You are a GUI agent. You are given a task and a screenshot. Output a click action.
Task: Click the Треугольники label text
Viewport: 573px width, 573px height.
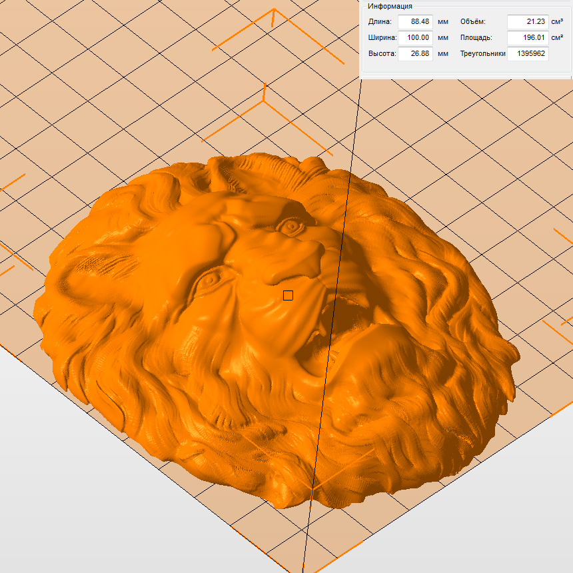483,54
